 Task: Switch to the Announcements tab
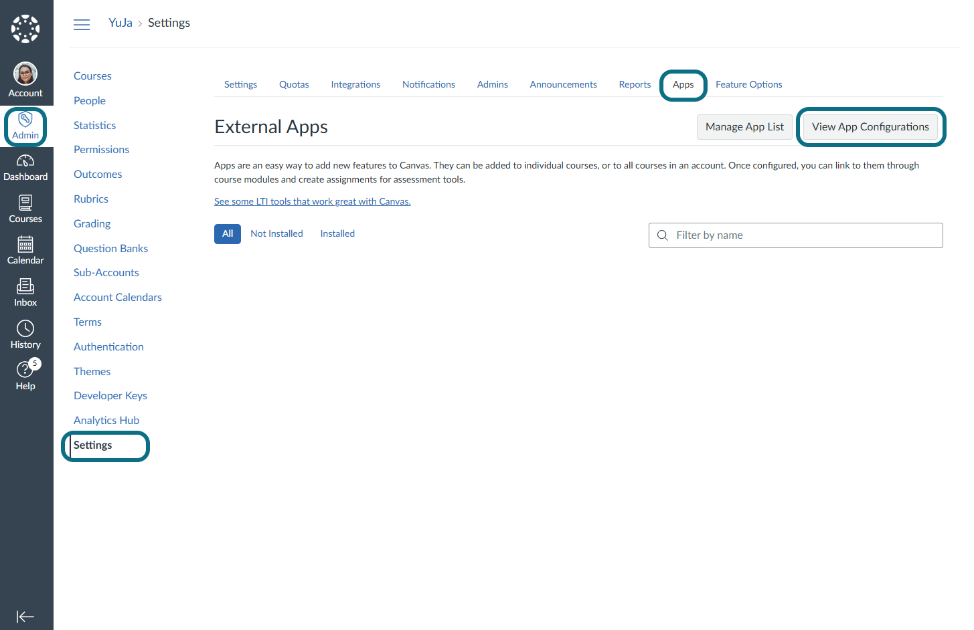pos(564,84)
